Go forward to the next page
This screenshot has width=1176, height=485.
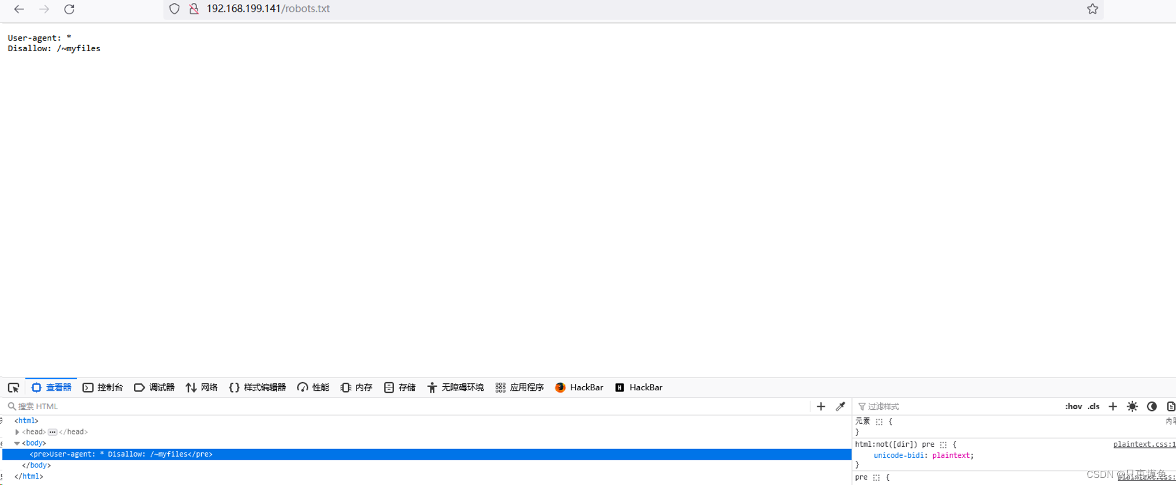[x=44, y=9]
